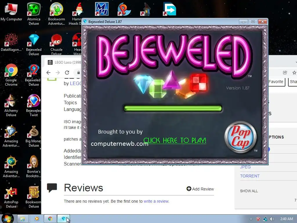Click the Favorite button on archive page

click(276, 82)
